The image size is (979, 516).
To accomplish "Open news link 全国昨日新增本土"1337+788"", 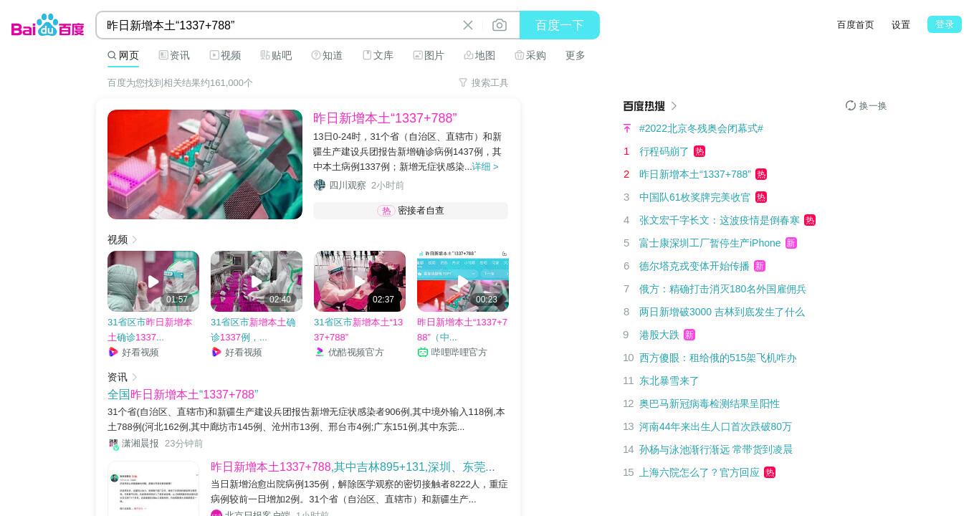I will 183,394.
